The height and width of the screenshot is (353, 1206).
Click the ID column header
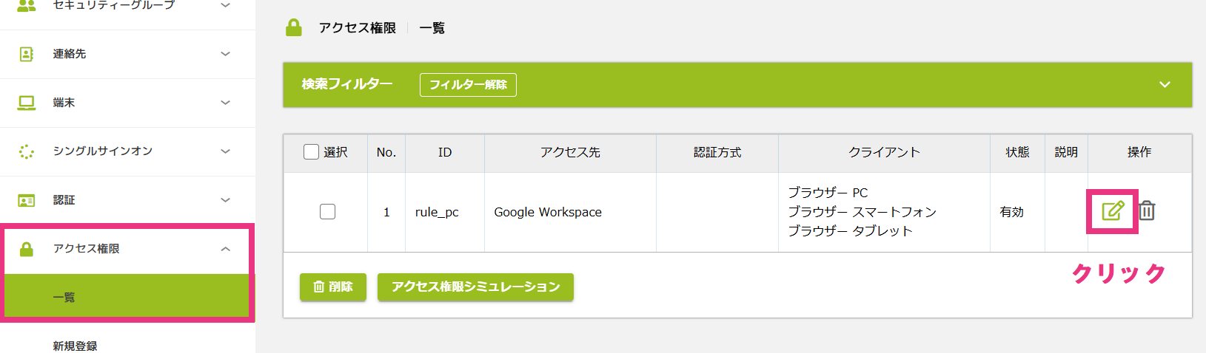445,152
